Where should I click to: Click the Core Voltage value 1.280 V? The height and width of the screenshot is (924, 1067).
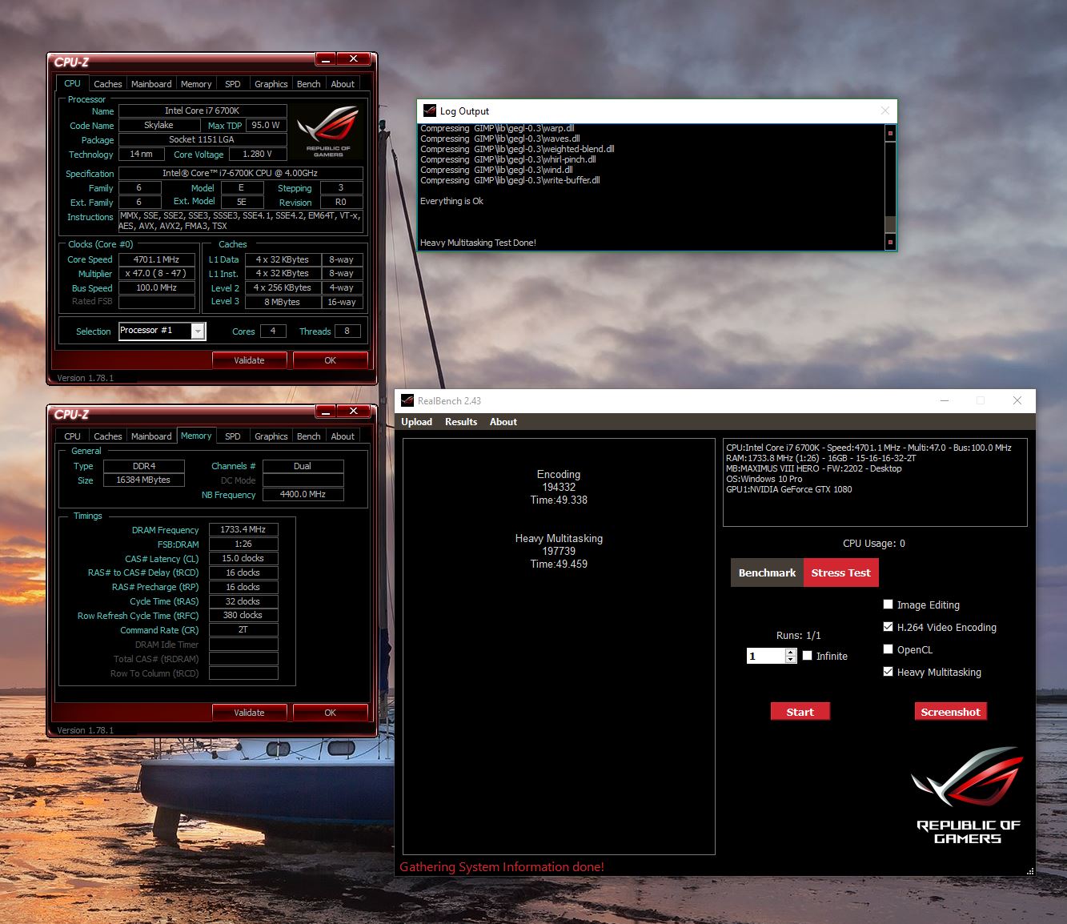pyautogui.click(x=258, y=154)
